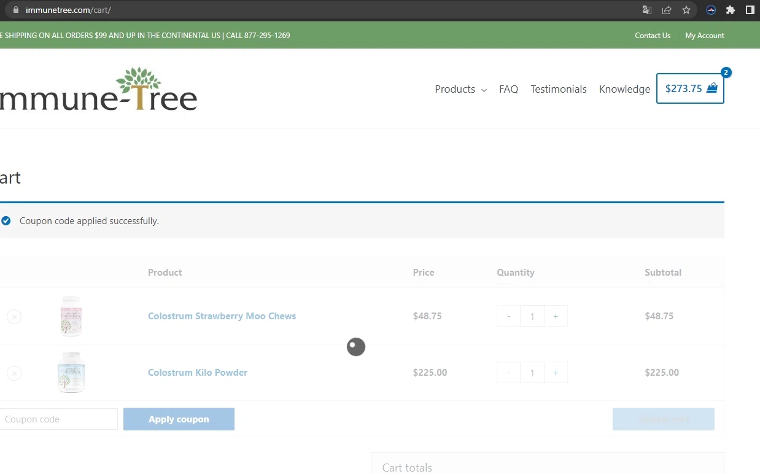
Task: Open the My Account link
Action: pos(705,36)
